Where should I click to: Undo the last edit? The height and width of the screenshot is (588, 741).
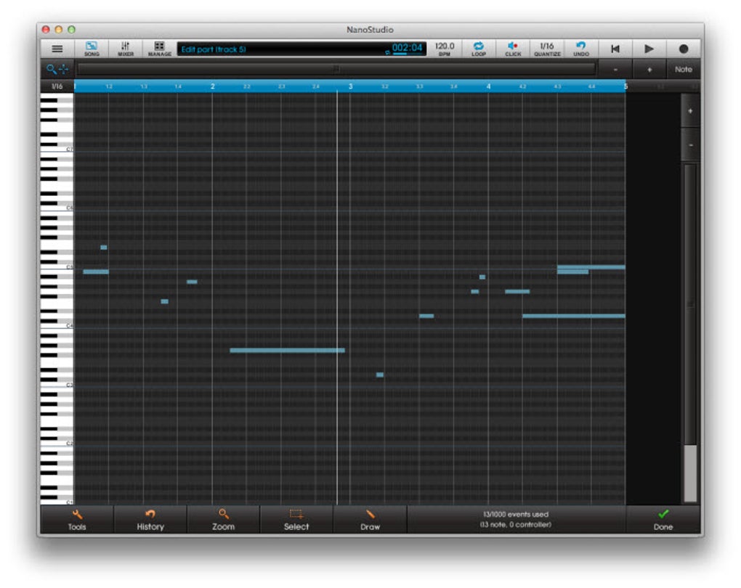pos(580,49)
